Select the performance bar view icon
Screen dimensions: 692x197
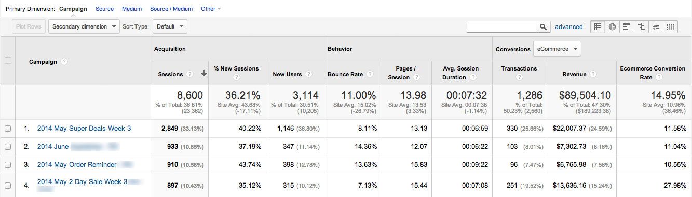point(627,27)
